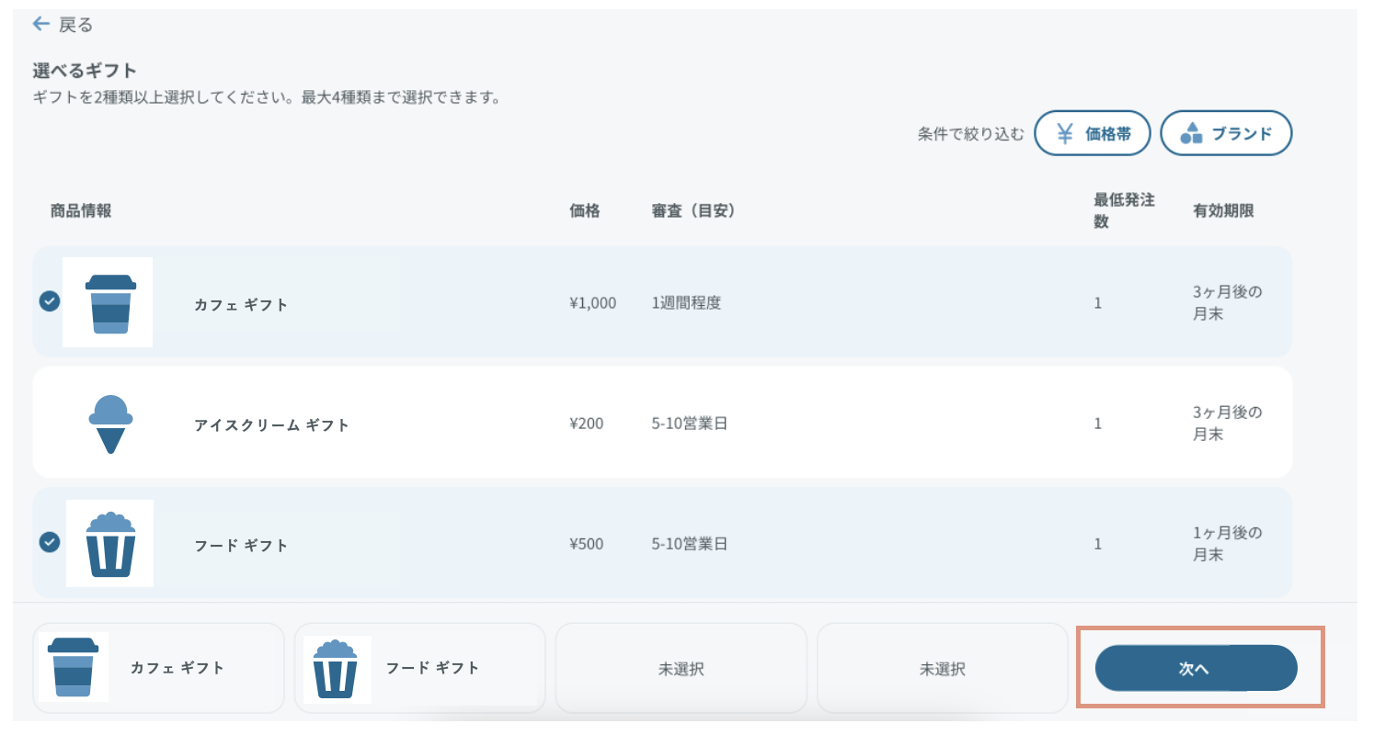Click the ice cream cone icon
The width and height of the screenshot is (1374, 735).
110,424
